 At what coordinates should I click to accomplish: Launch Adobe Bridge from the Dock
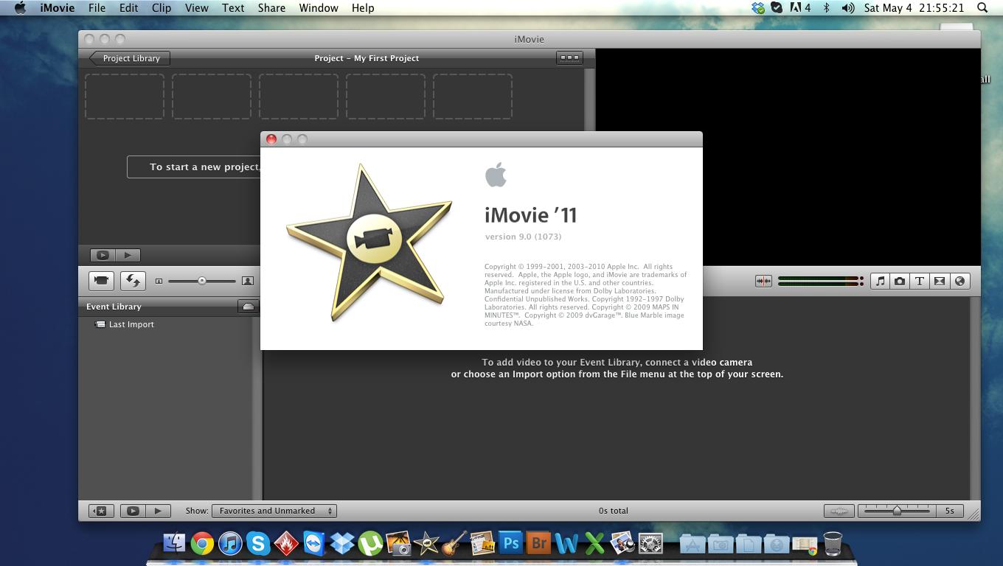(x=538, y=544)
